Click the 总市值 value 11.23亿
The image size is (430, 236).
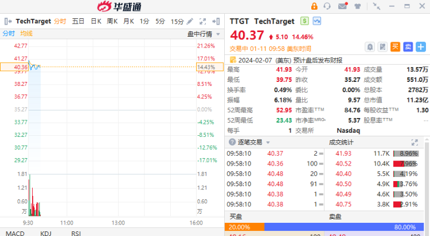(x=417, y=100)
